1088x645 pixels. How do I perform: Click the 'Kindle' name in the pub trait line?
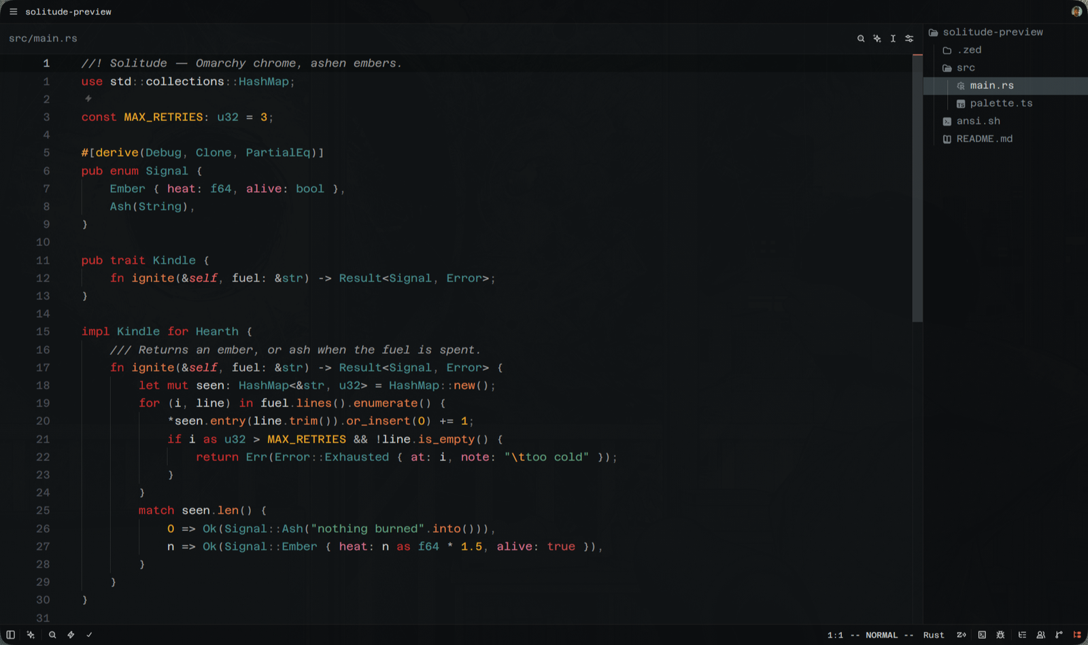[x=174, y=260]
